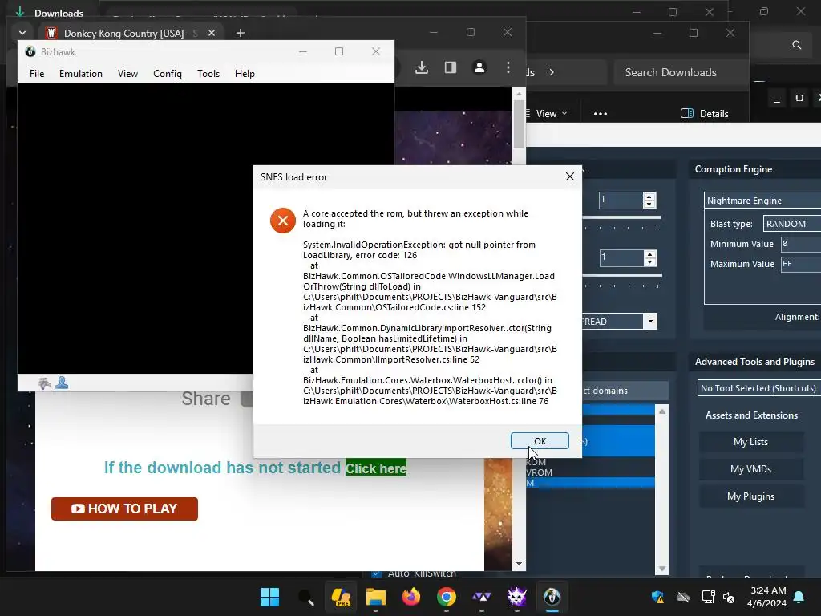Close the SNES load error dialog
The width and height of the screenshot is (821, 616).
coord(570,177)
